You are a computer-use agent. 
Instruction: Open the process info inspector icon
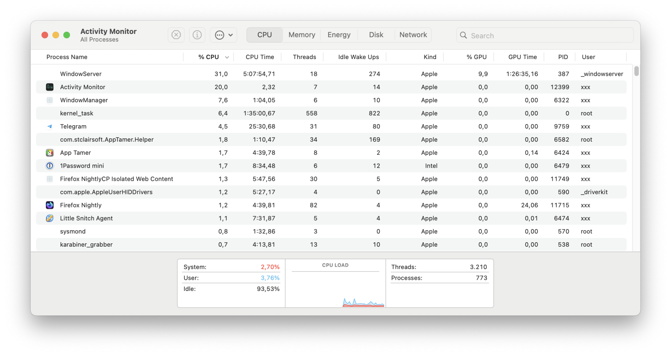(x=197, y=35)
